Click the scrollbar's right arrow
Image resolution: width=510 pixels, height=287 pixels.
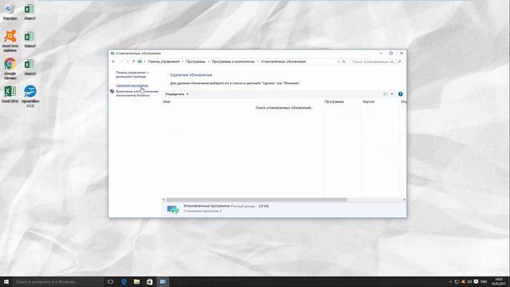[404, 200]
